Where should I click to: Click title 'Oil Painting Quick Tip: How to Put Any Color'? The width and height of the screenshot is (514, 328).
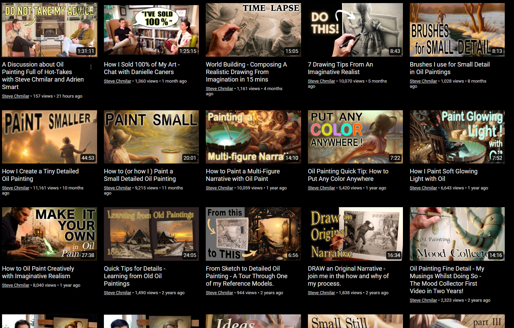point(348,175)
